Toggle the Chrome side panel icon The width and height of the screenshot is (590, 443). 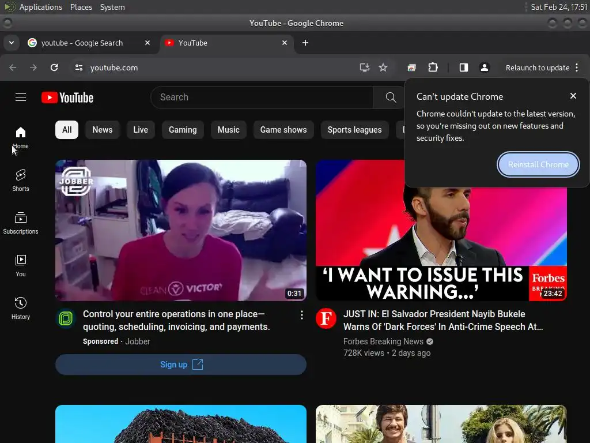coord(464,67)
